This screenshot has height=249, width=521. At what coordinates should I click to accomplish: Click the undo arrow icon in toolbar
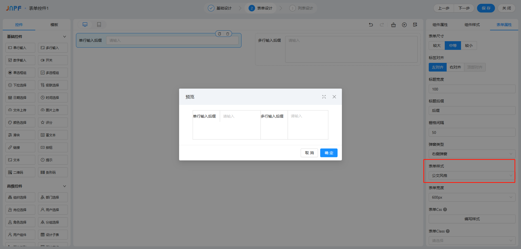(x=371, y=25)
